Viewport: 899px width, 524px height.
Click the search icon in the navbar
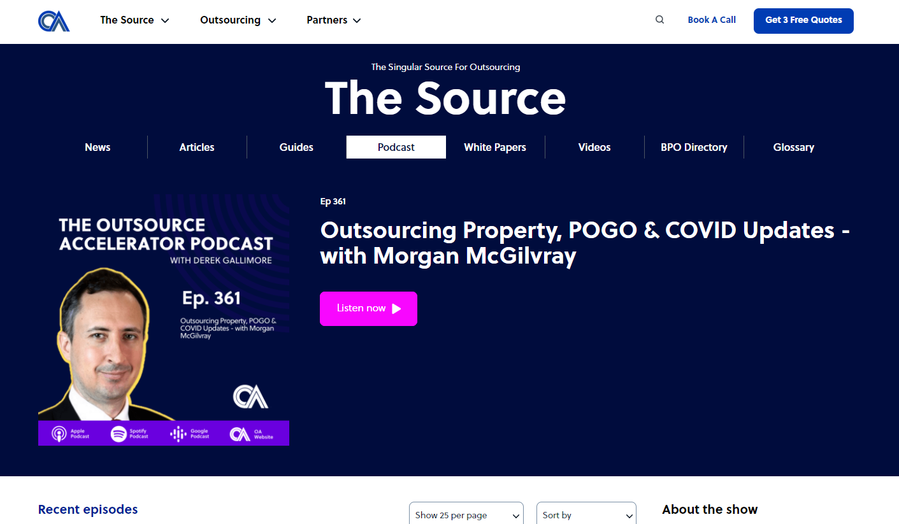pyautogui.click(x=659, y=19)
